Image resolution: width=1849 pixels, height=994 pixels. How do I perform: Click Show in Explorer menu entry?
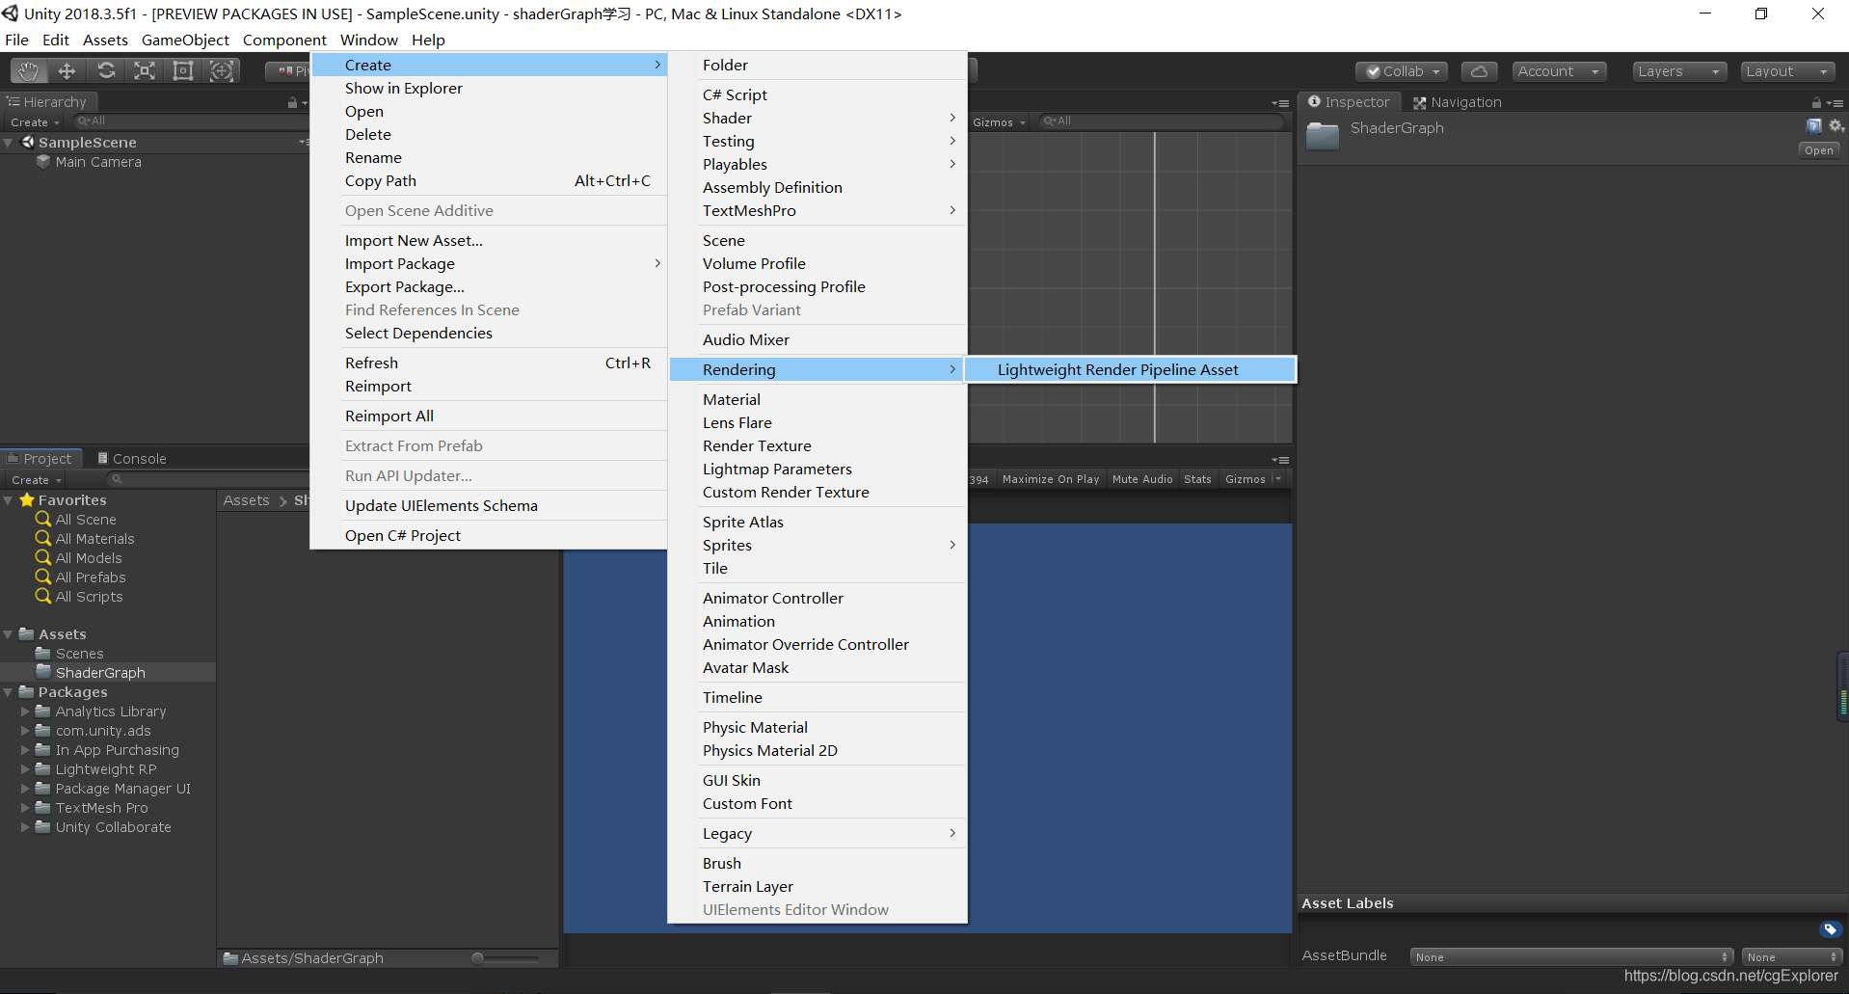489,89
